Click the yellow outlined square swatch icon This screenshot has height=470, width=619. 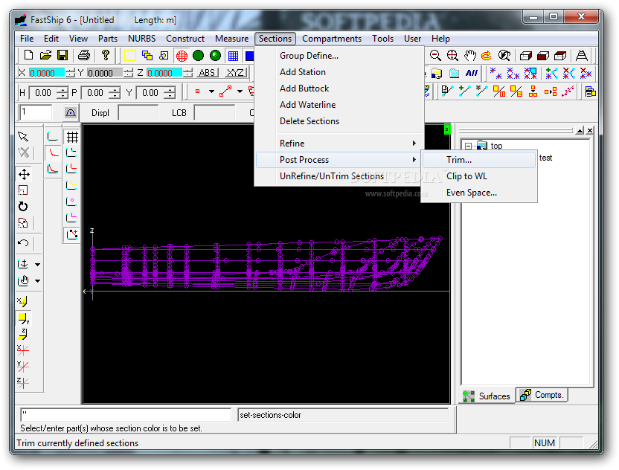coord(130,56)
